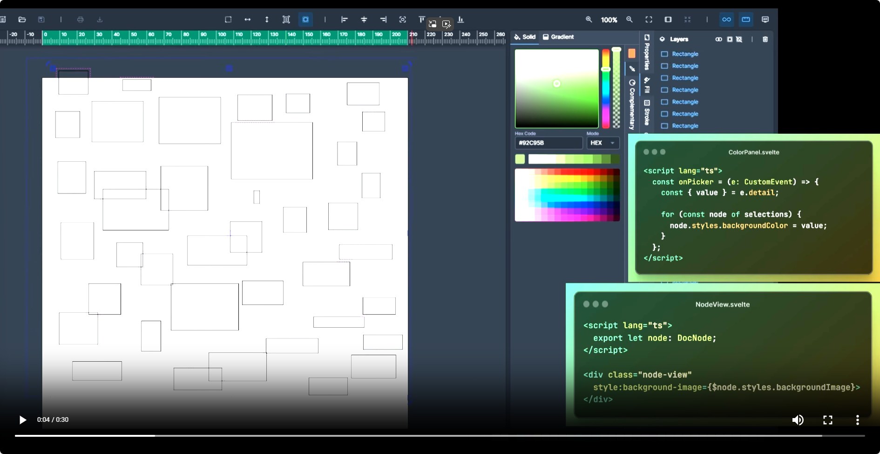
Task: Align selection to bottom edge
Action: tap(460, 20)
